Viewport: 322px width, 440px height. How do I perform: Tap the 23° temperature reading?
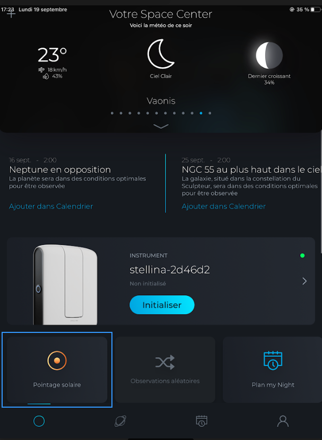click(x=52, y=55)
